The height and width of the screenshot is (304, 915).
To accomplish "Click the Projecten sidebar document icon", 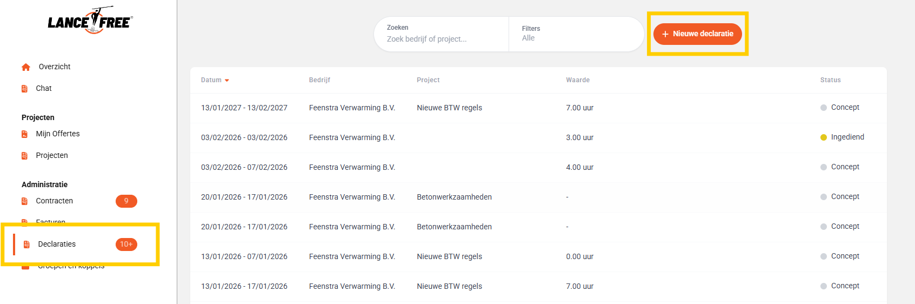I will [24, 156].
